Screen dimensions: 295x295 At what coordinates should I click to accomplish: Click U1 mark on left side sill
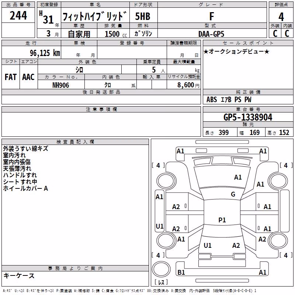pos(160,226)
